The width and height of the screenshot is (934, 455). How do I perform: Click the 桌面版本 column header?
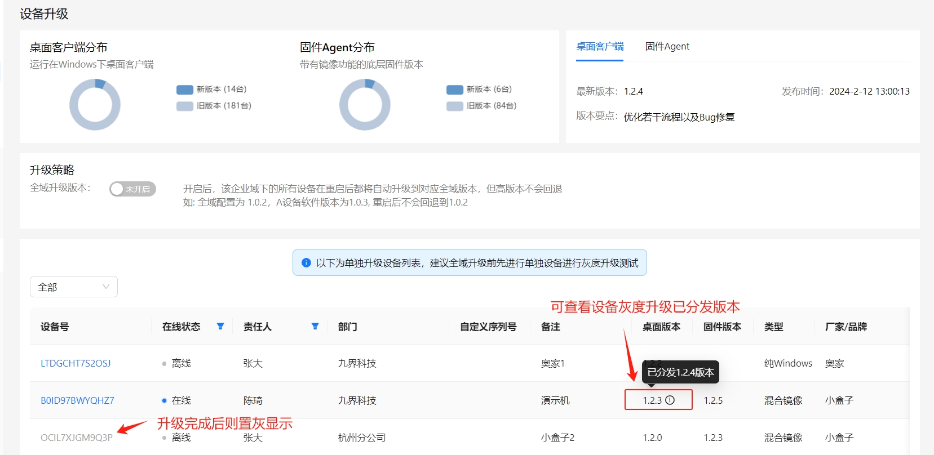pyautogui.click(x=661, y=327)
